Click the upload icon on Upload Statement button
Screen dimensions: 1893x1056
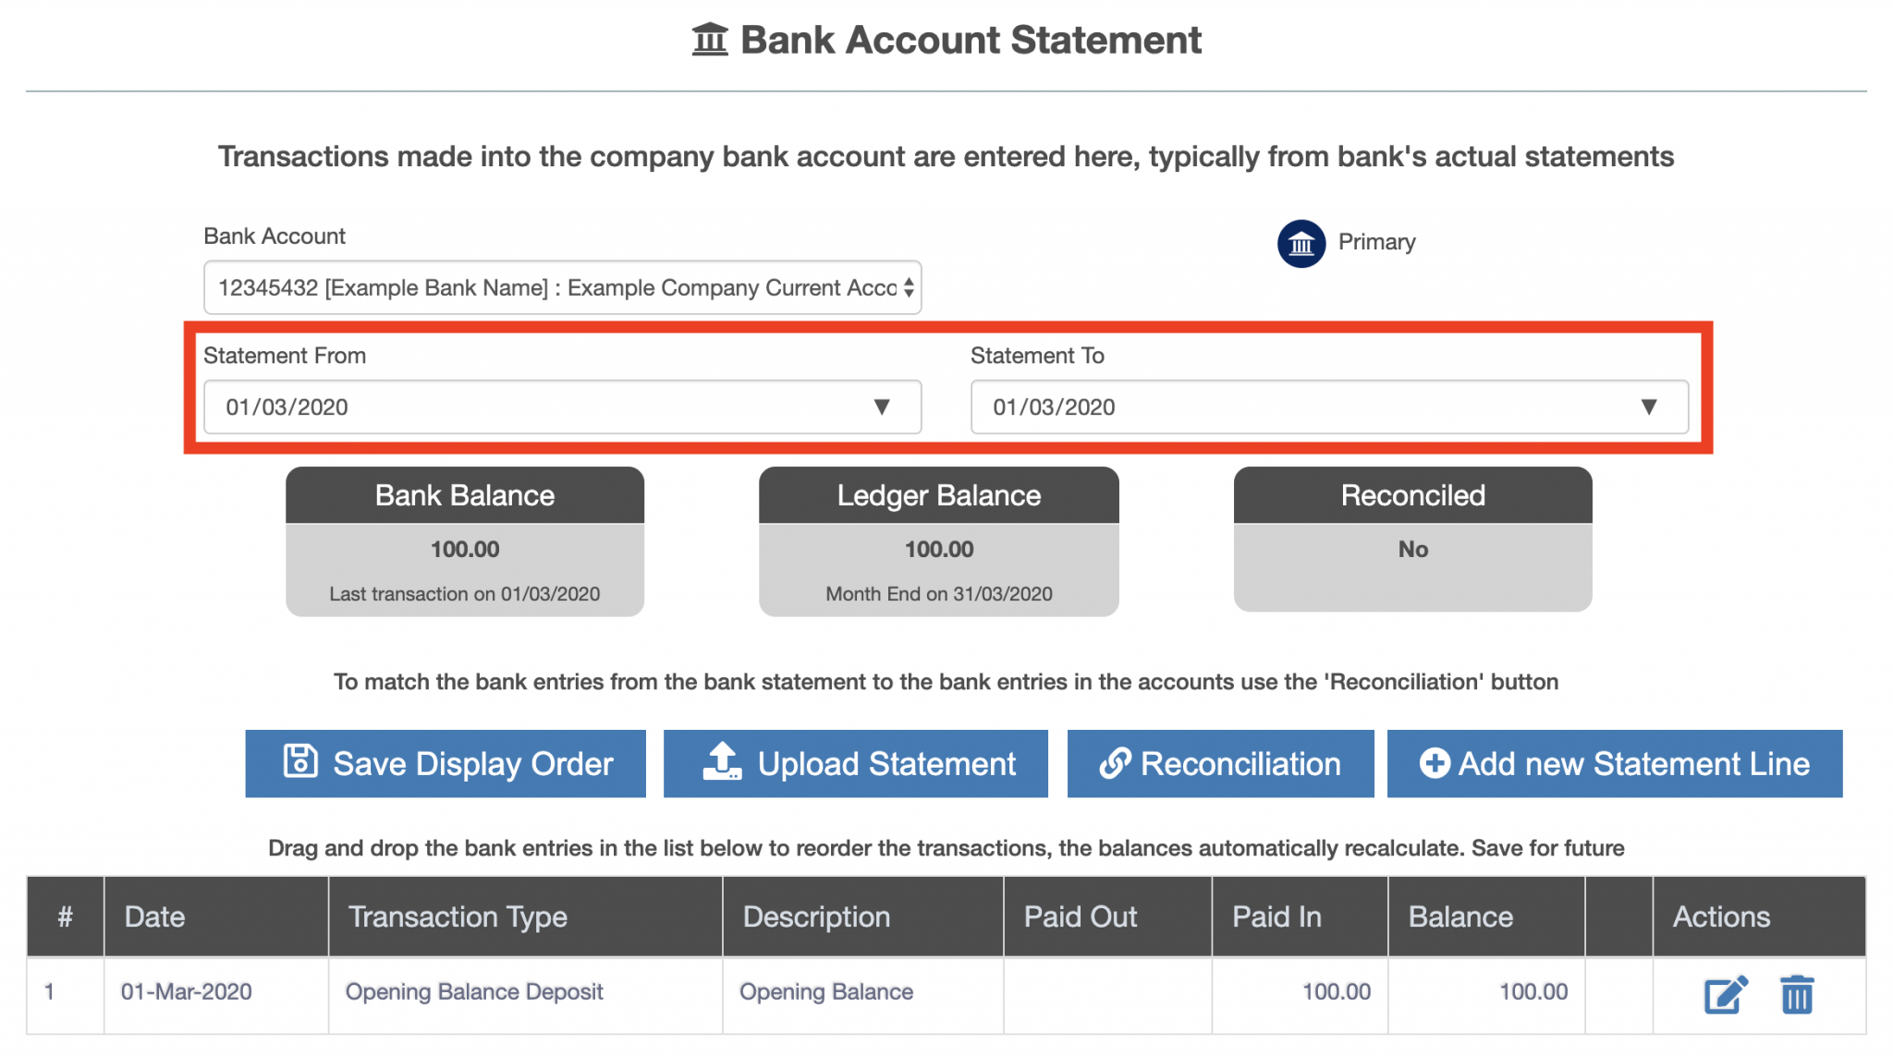(722, 762)
